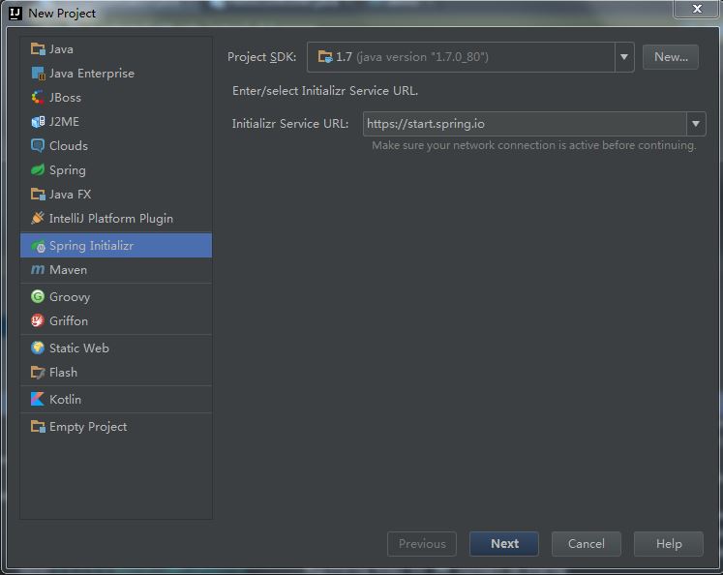Expand the Initializr Service URL dropdown arrow
This screenshot has height=575, width=723.
pos(696,124)
